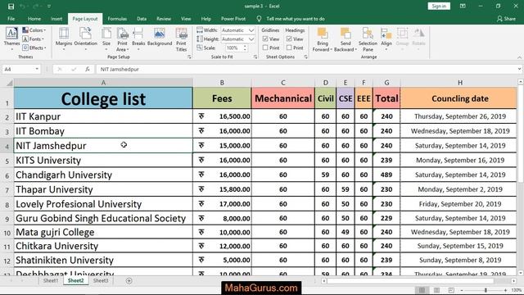Toggle Gridlines View checkbox

point(265,39)
